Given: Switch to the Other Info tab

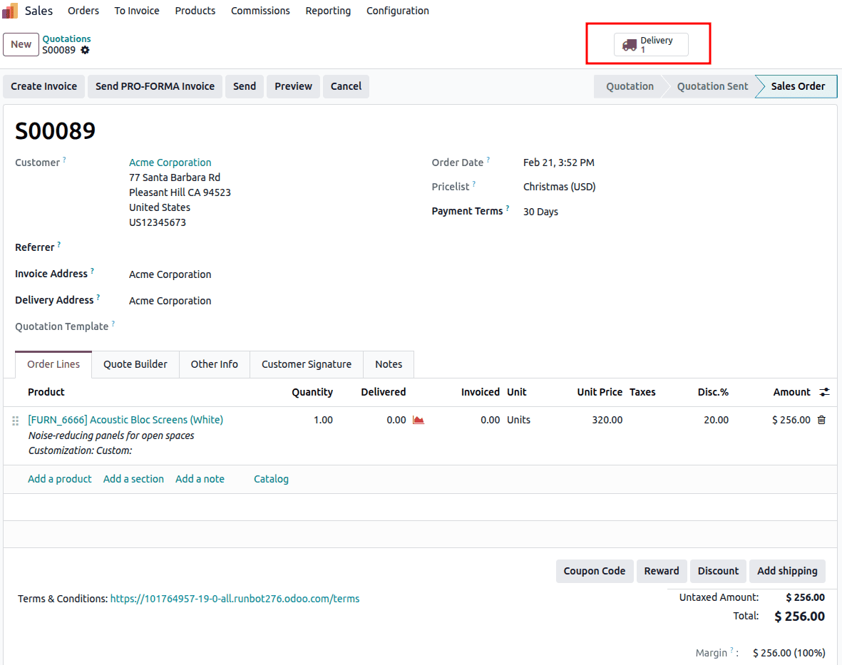Looking at the screenshot, I should (x=215, y=364).
